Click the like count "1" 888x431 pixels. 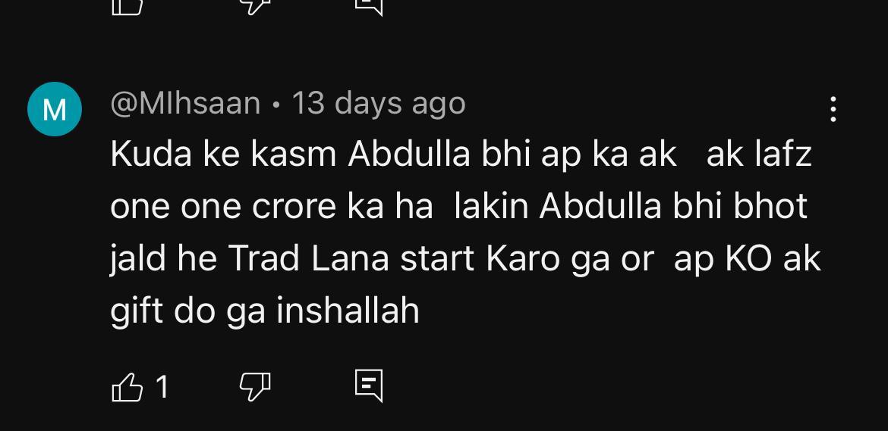162,388
